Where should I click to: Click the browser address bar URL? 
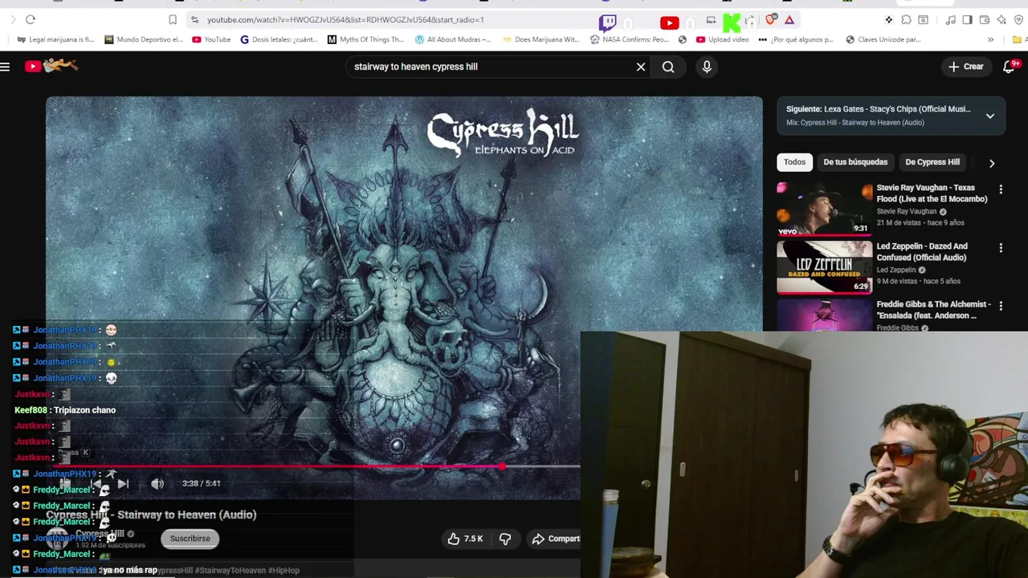[x=345, y=19]
